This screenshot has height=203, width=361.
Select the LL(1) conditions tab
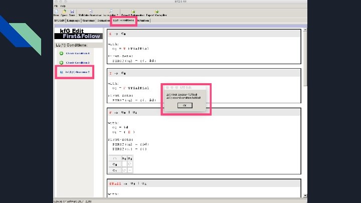[123, 21]
